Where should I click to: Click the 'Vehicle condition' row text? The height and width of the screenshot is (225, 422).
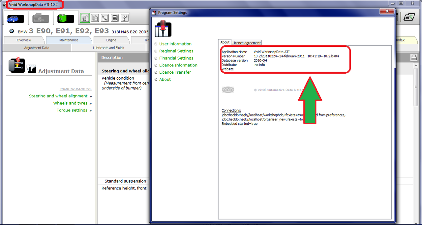coord(118,78)
